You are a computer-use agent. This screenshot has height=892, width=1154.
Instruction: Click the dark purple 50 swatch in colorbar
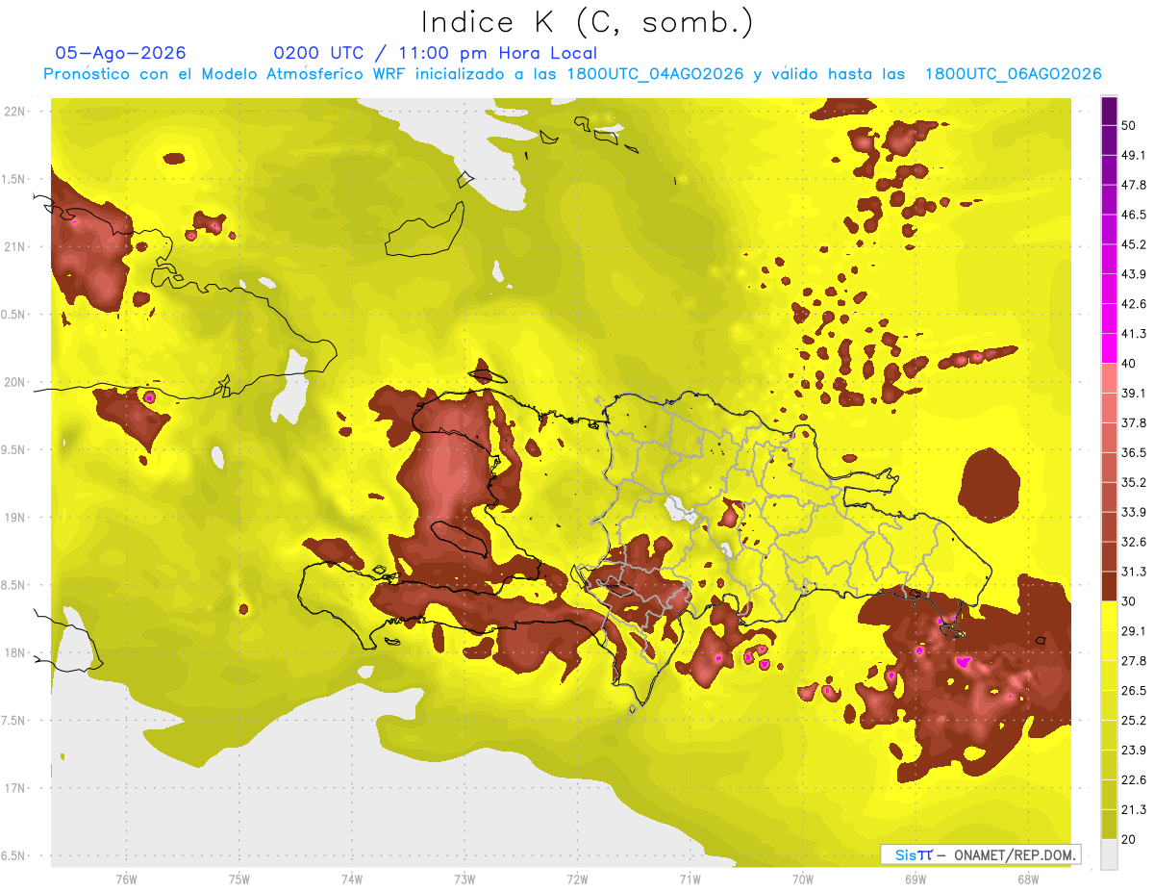pyautogui.click(x=1109, y=112)
